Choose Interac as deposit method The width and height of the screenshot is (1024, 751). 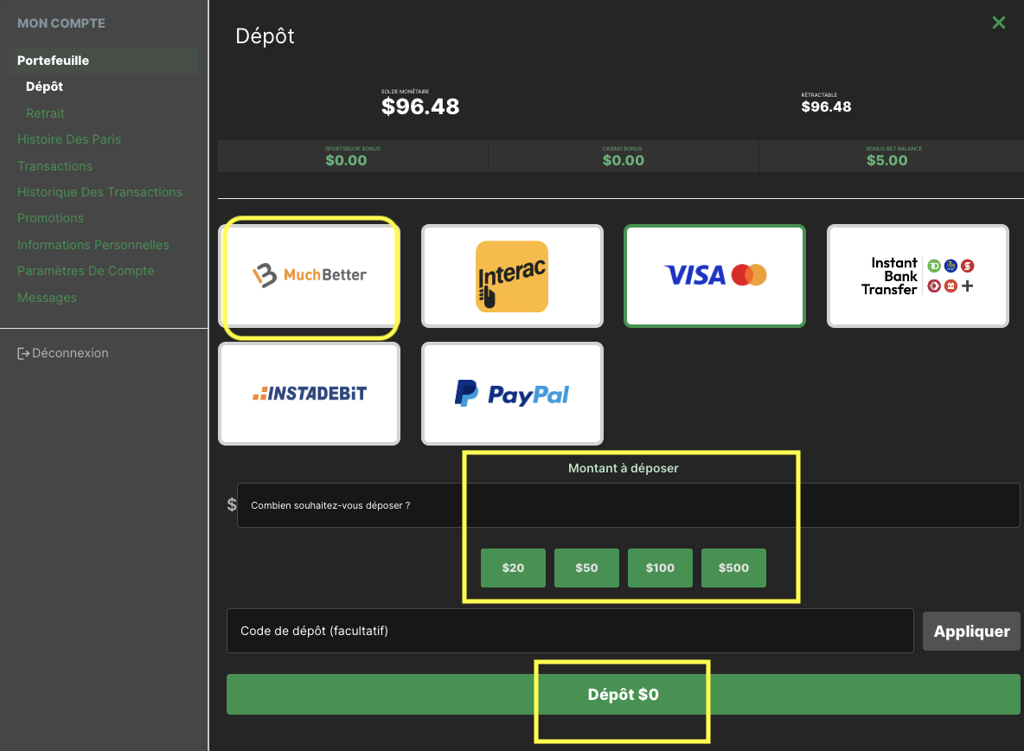pos(512,276)
